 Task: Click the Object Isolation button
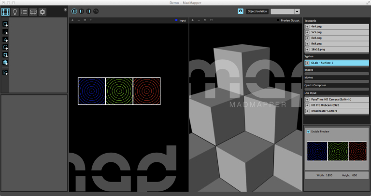(x=257, y=11)
